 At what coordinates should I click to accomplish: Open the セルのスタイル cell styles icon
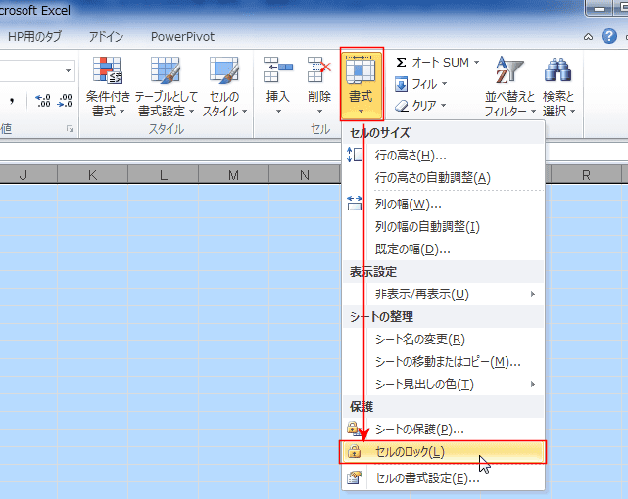[224, 70]
